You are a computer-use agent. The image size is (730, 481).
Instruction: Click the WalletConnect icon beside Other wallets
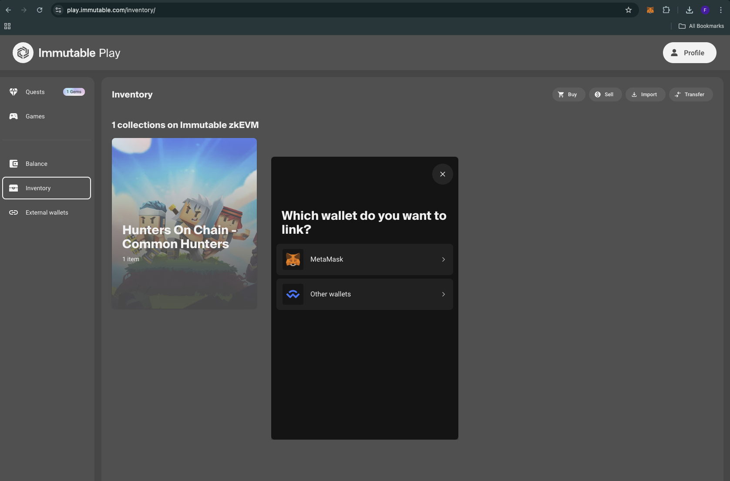pyautogui.click(x=293, y=294)
